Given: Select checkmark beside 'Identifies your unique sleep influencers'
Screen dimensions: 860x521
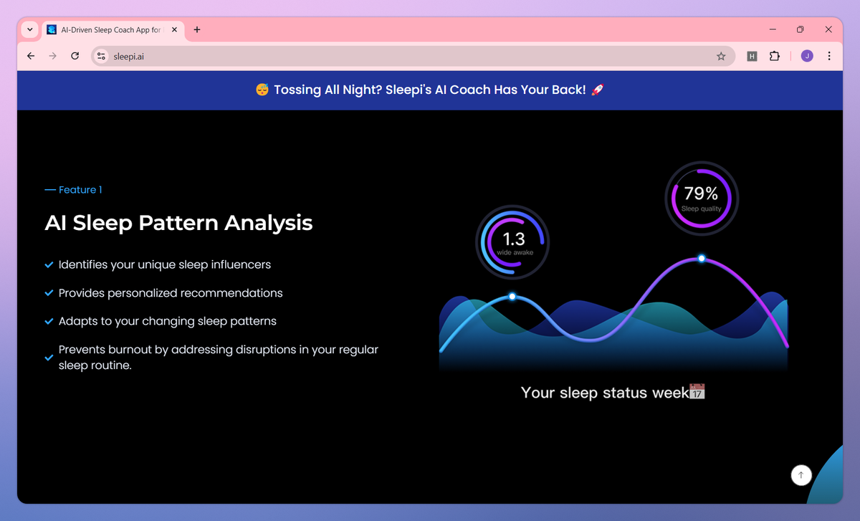Looking at the screenshot, I should pos(49,264).
